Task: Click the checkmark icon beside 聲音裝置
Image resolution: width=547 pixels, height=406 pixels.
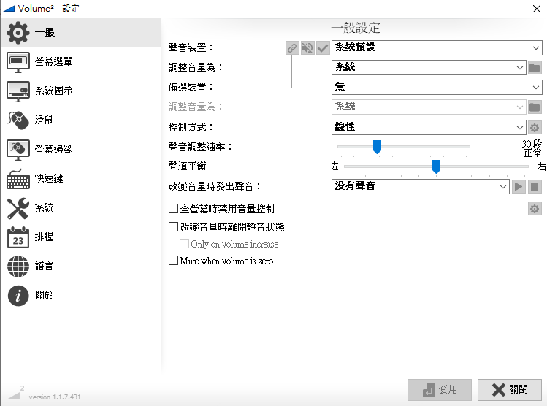Action: (x=323, y=48)
